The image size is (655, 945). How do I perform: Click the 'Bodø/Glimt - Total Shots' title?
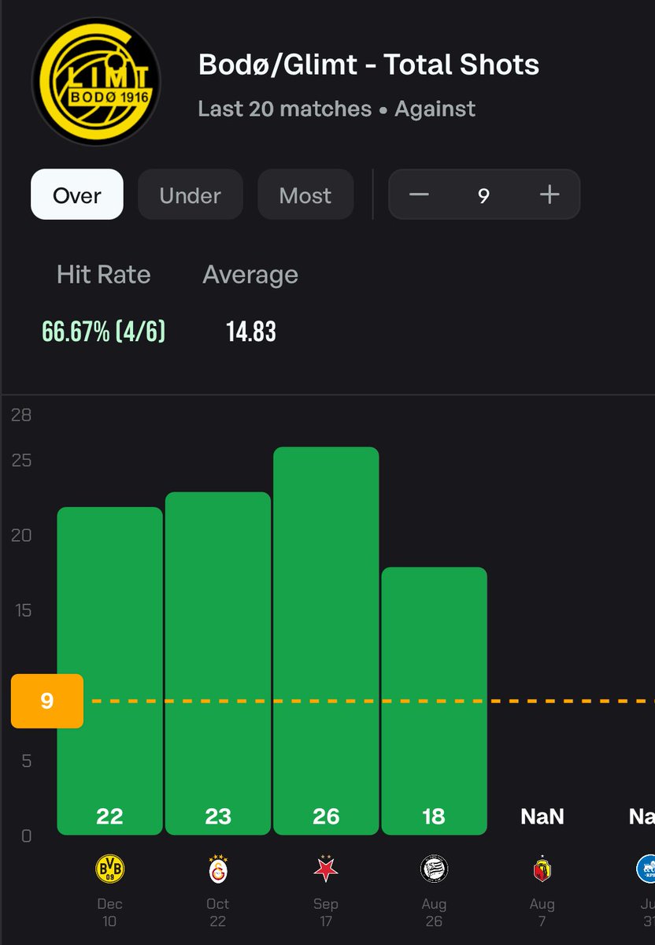coord(369,65)
